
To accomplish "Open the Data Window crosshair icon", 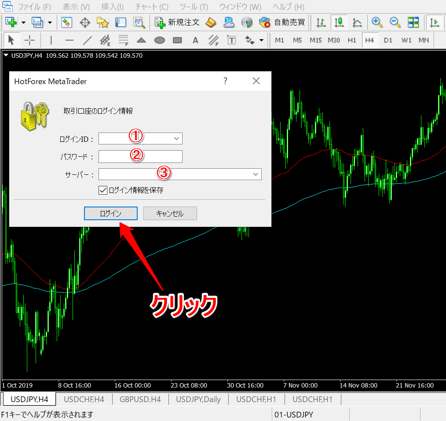I will [x=85, y=22].
